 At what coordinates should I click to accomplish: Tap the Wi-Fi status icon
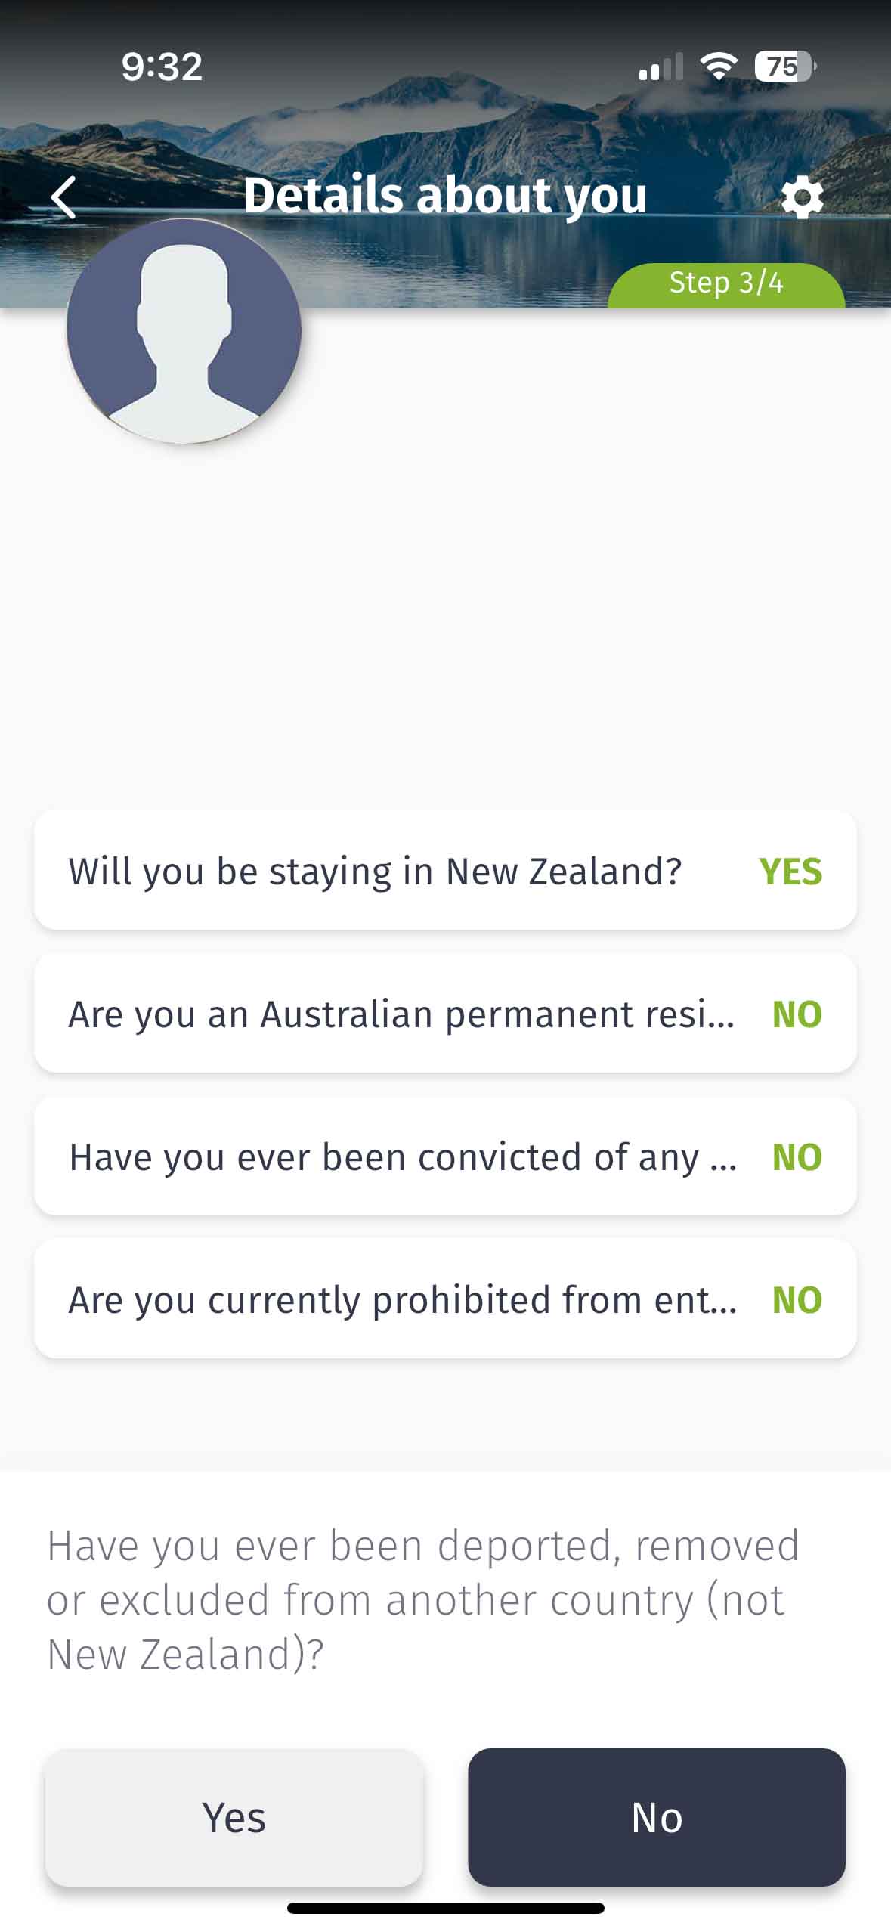[x=719, y=67]
